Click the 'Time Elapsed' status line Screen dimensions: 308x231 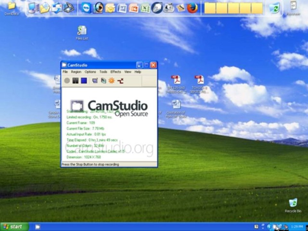pos(92,140)
